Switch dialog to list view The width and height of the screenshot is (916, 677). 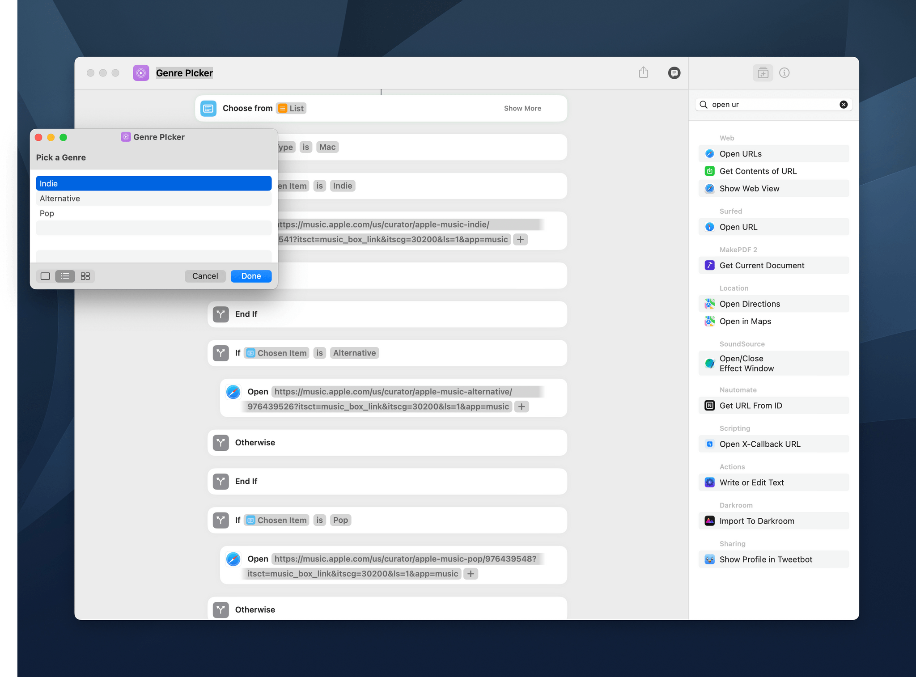65,276
